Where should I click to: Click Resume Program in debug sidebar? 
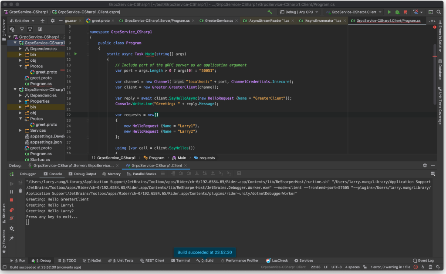[12, 184]
